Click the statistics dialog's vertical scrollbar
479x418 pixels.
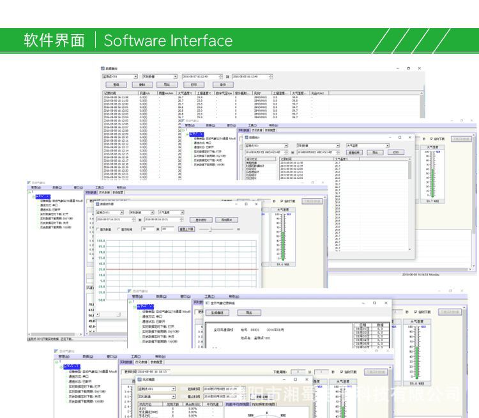(x=409, y=205)
